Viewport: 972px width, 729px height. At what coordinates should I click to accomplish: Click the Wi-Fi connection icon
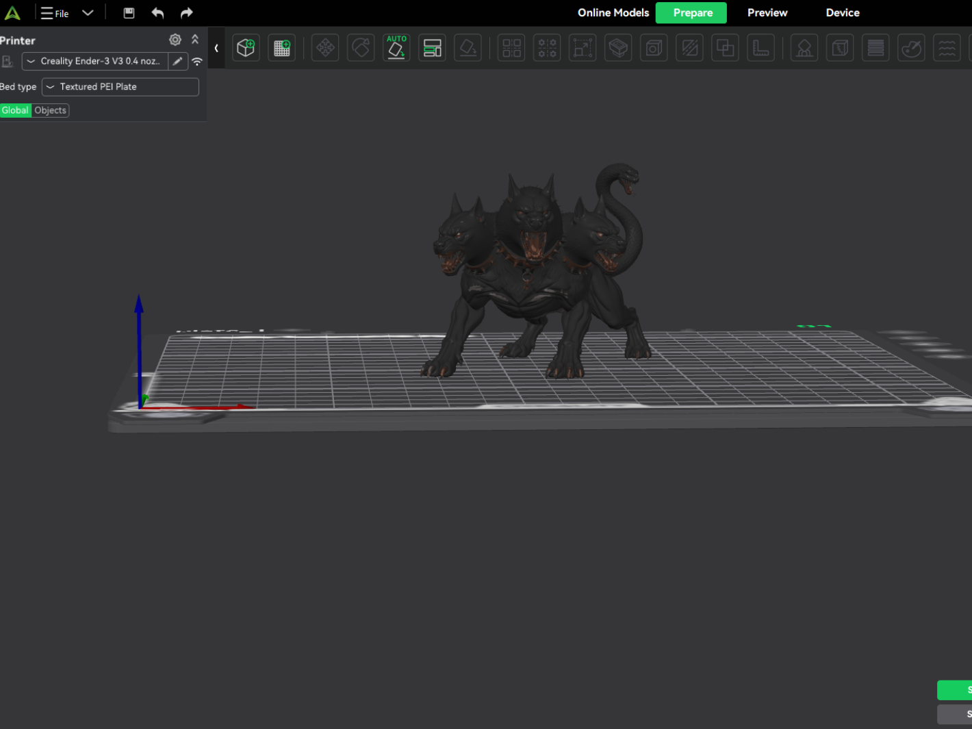pos(197,62)
